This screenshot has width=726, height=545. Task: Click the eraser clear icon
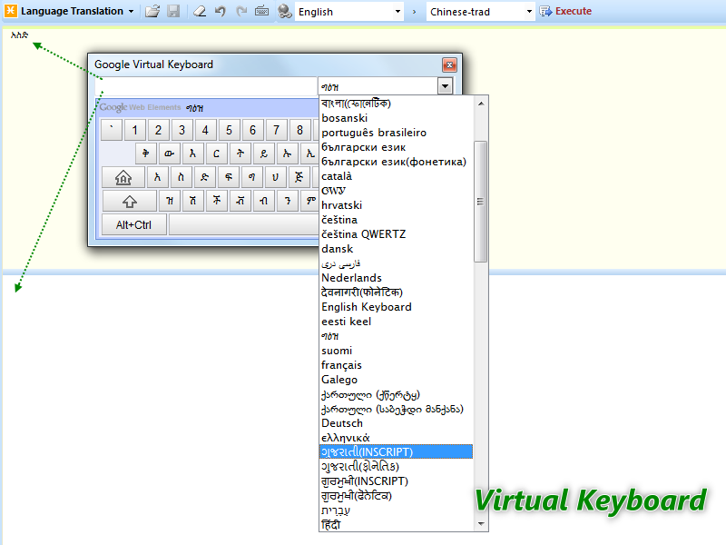[200, 11]
